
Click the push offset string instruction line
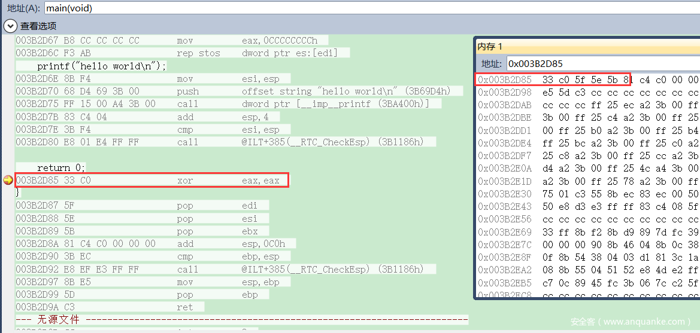(x=238, y=91)
